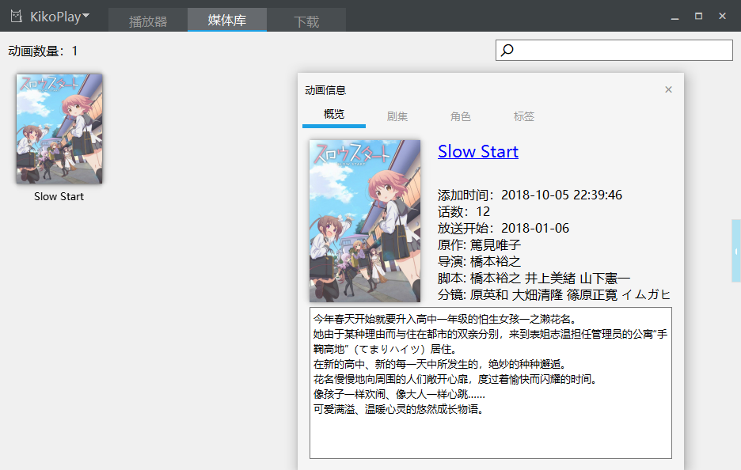Maximize the KikoPlay window
741x470 pixels.
(x=698, y=16)
